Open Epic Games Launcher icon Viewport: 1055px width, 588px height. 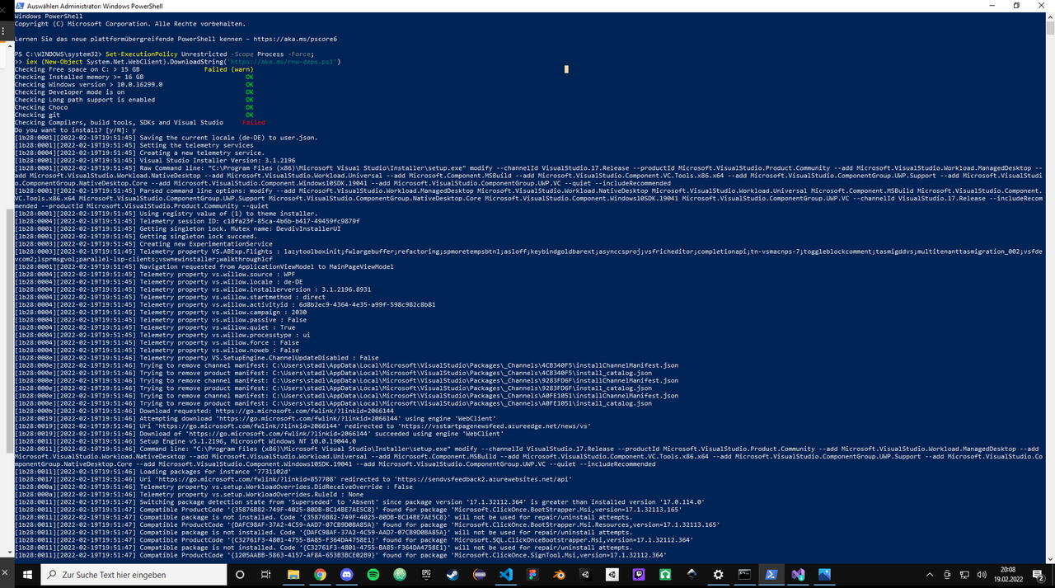(426, 574)
